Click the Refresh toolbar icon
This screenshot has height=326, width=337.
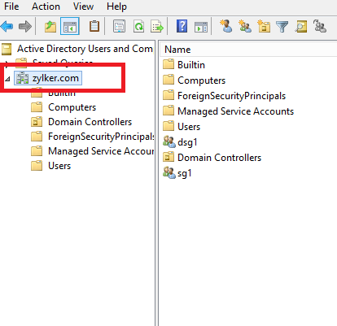click(x=138, y=27)
